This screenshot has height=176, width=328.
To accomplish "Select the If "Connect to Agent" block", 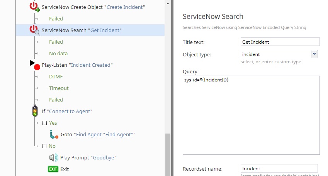I will click(67, 112).
